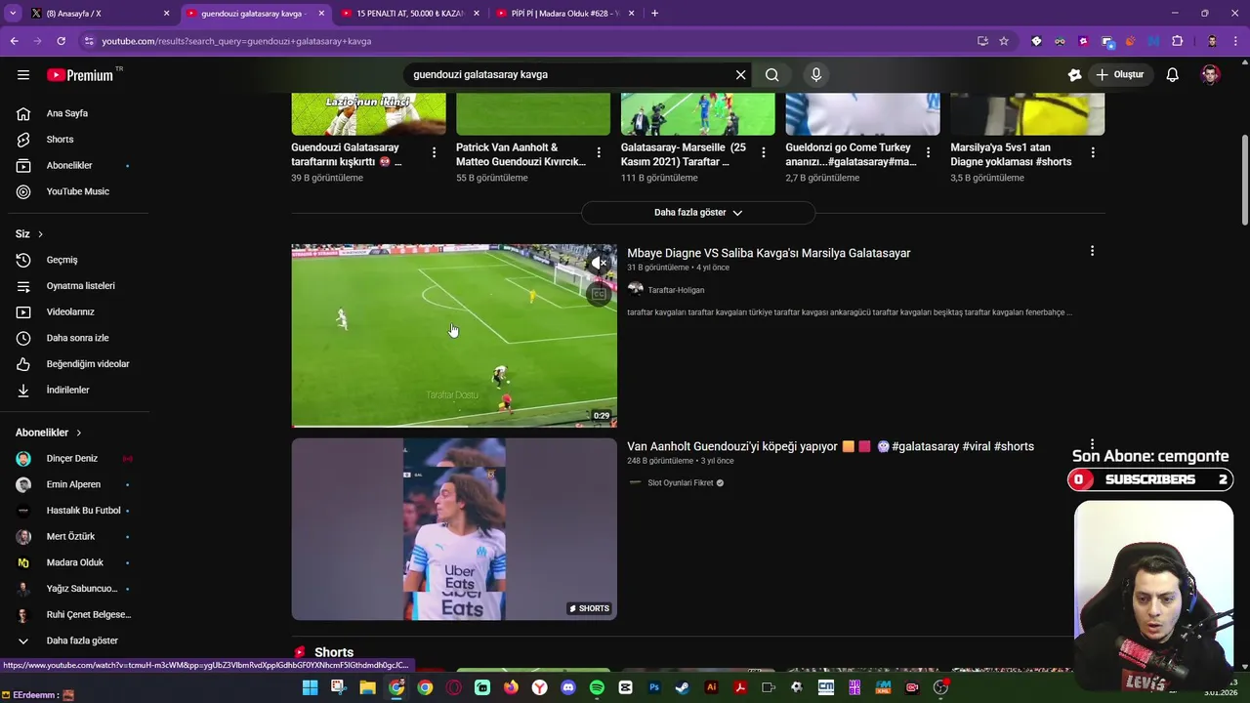Open Emin Alperen channel subscription
The image size is (1250, 703).
74,484
